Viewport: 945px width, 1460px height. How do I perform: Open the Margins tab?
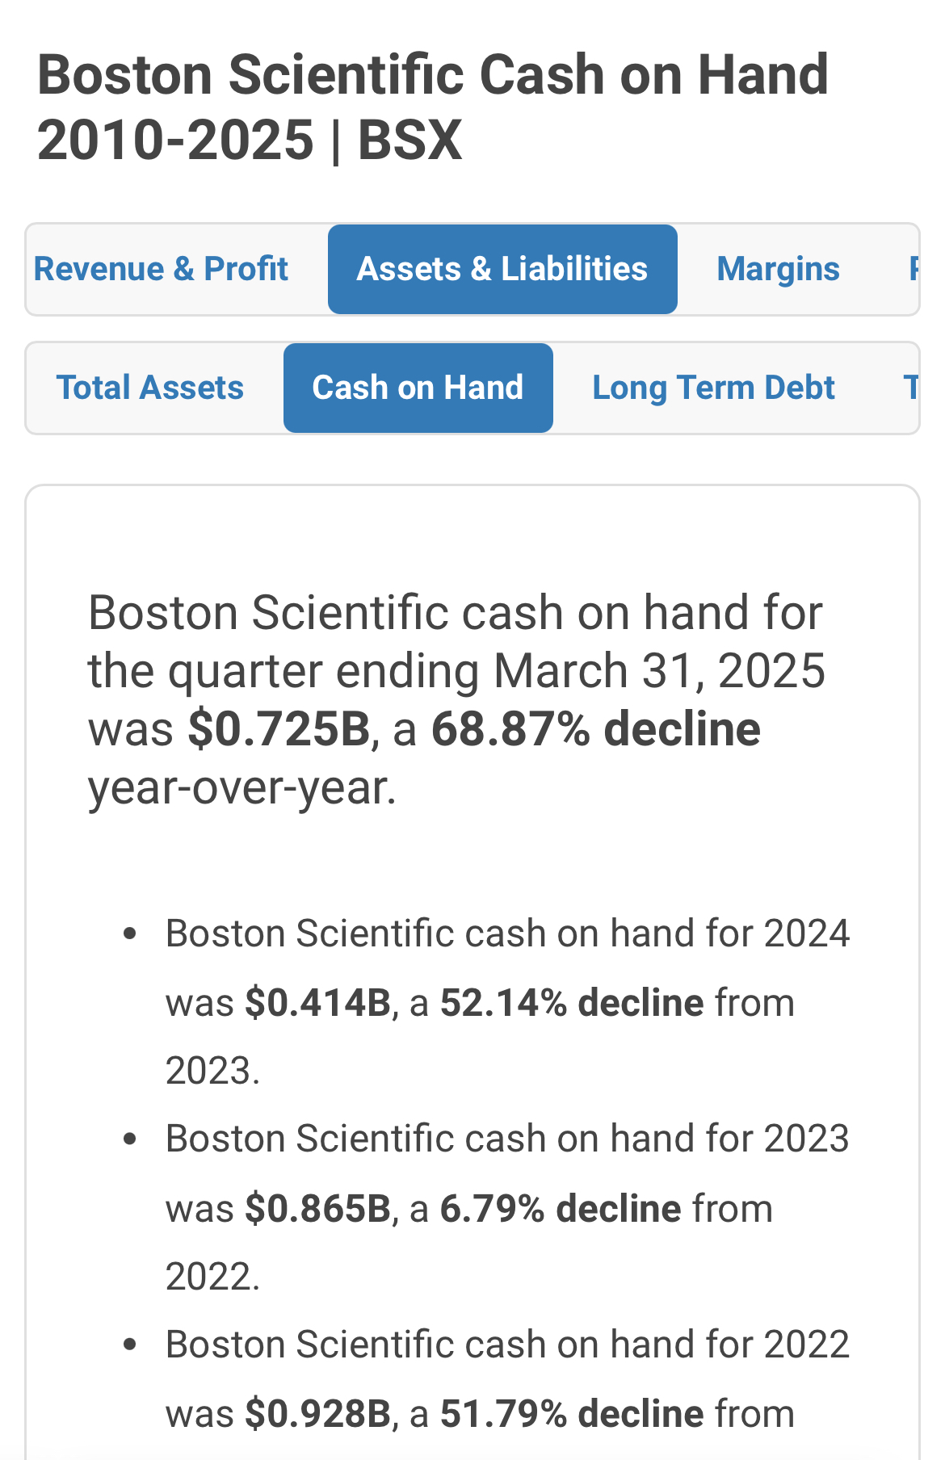tap(778, 269)
